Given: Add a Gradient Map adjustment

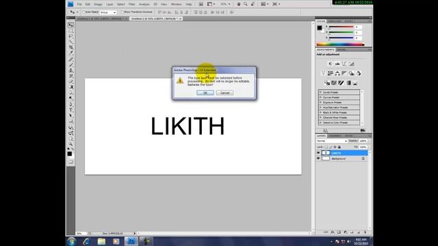Looking at the screenshot, I should tap(348, 83).
